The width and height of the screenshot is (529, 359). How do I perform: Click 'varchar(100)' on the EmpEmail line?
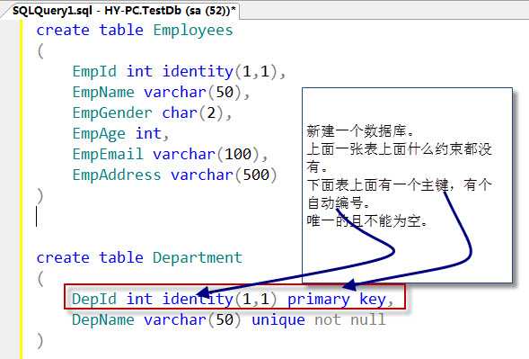(207, 154)
